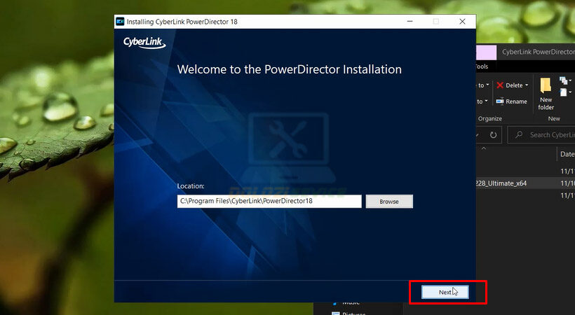Image resolution: width=575 pixels, height=315 pixels.
Task: Click the install Location path field
Action: pyautogui.click(x=269, y=202)
